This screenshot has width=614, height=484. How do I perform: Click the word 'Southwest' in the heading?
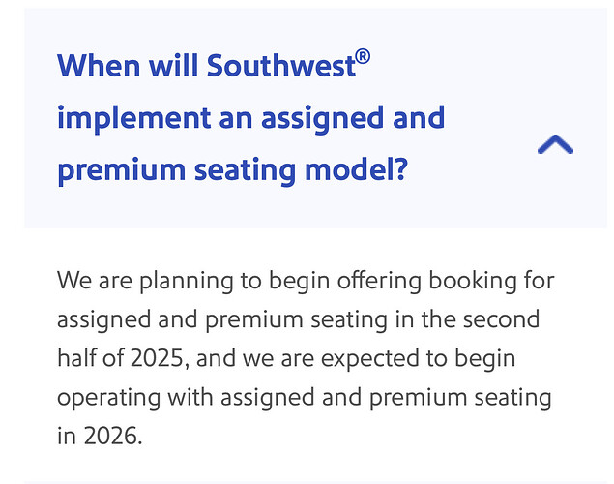[280, 66]
